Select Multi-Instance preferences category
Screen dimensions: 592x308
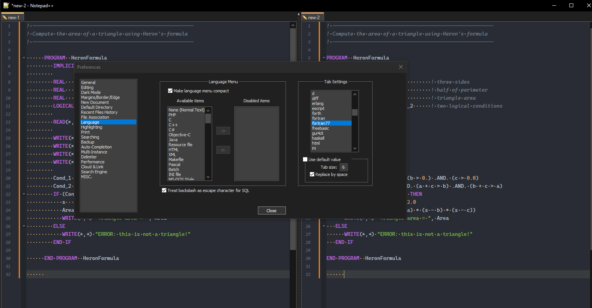point(108,152)
